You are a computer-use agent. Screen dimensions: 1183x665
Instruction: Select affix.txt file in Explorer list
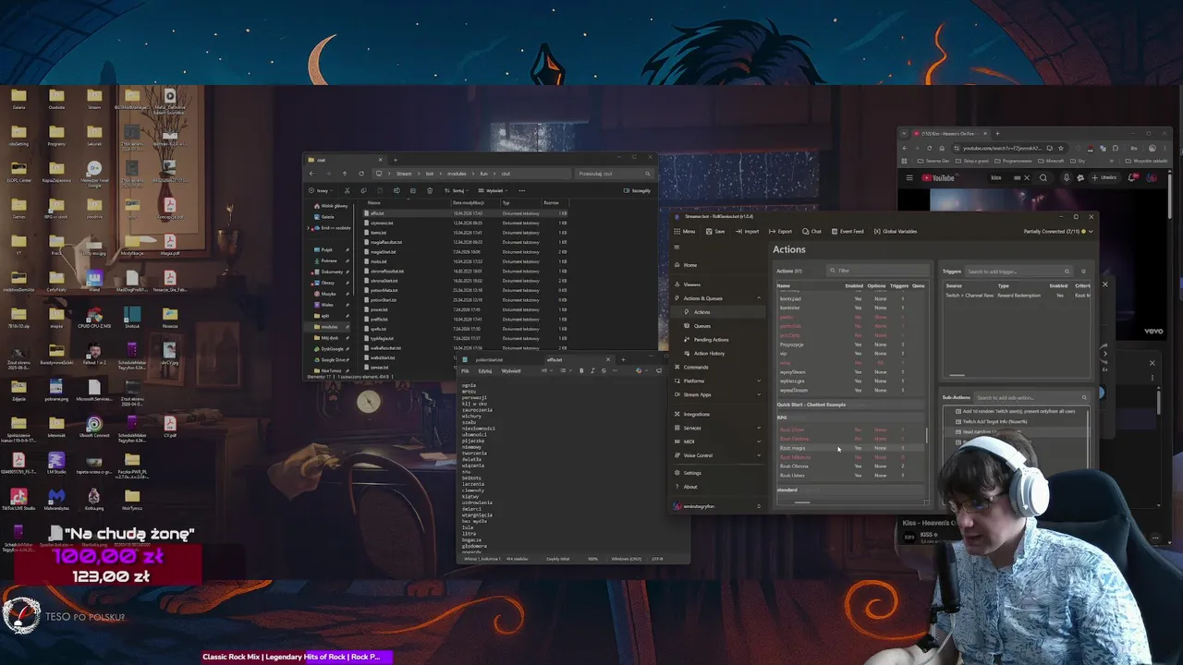pos(466,213)
